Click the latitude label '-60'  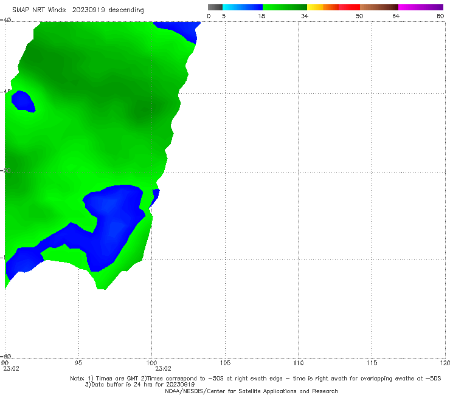tap(5, 356)
